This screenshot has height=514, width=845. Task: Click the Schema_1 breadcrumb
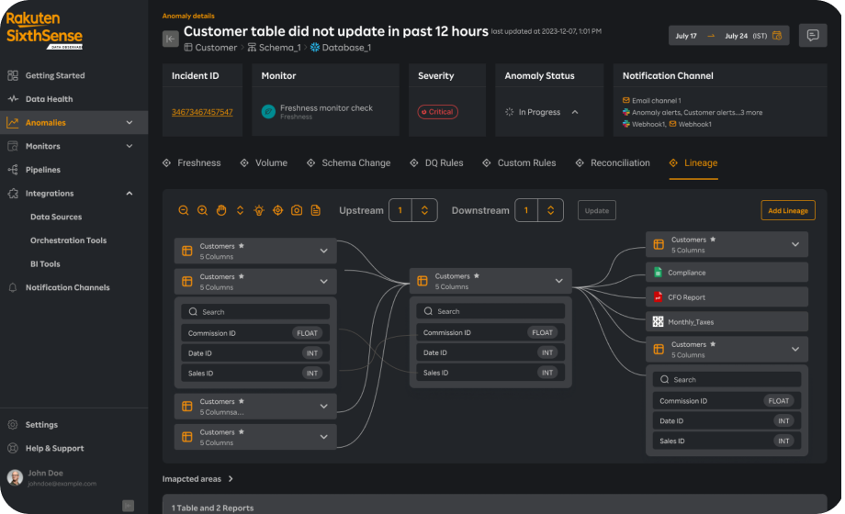pos(275,48)
